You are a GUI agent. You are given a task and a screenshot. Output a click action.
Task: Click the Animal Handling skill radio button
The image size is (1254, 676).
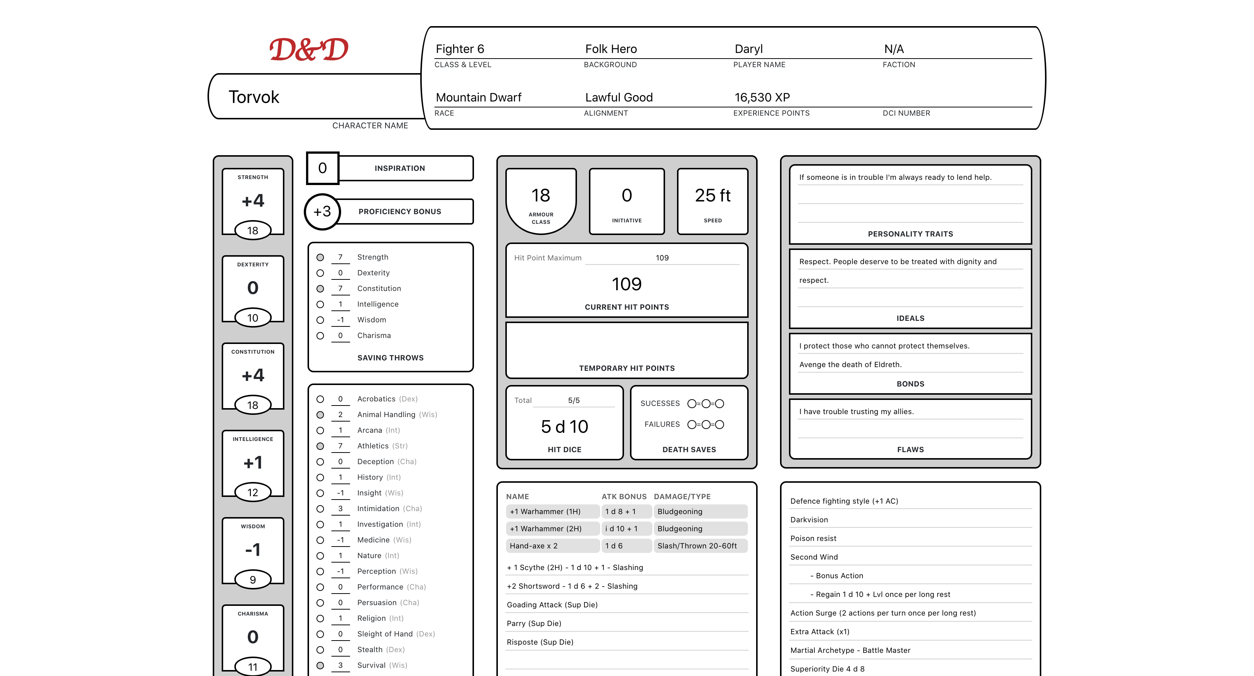[x=321, y=414]
